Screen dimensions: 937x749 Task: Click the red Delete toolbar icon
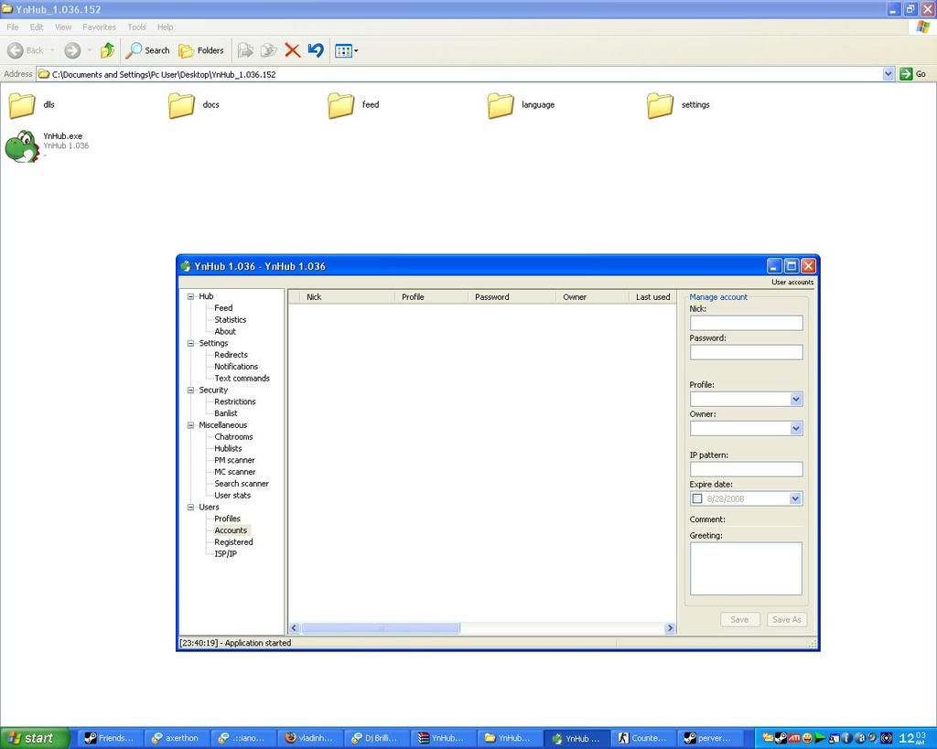292,51
